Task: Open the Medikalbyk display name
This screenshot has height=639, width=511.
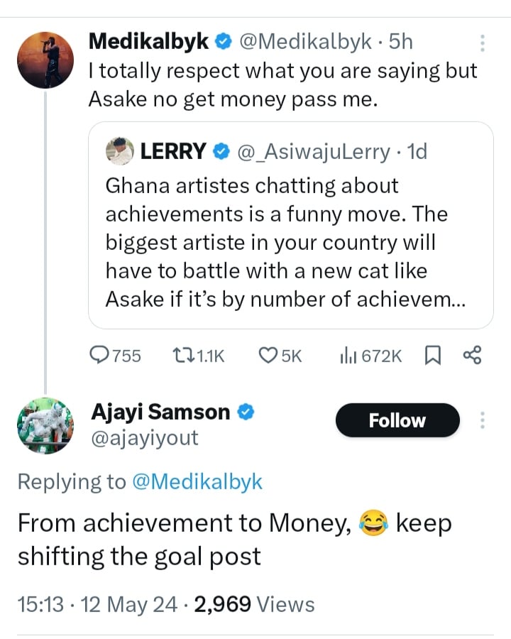Action: 148,42
